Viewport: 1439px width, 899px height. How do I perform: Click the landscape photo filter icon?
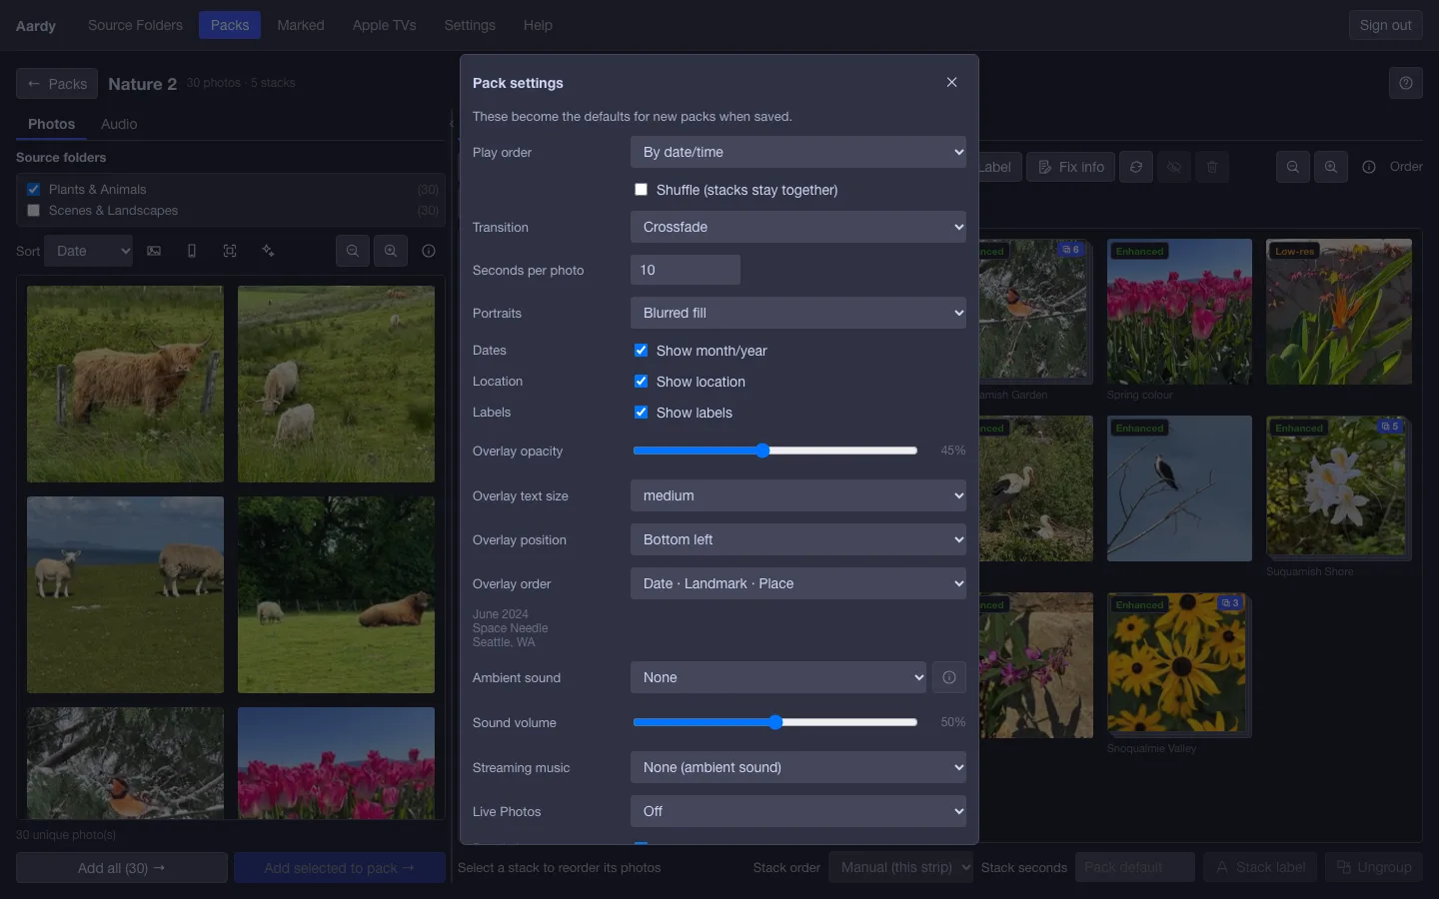tap(154, 251)
